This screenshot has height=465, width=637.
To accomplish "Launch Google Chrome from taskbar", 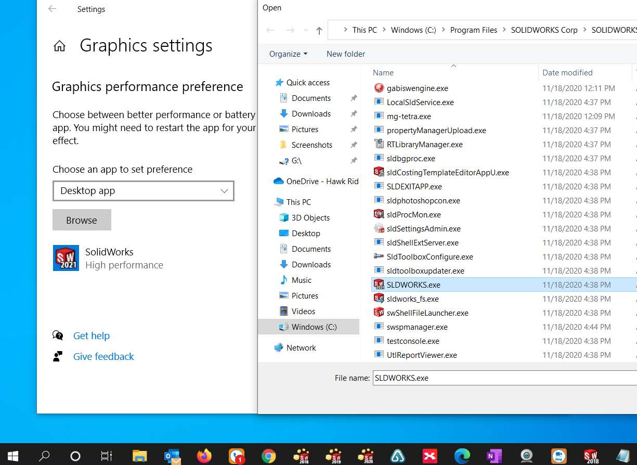I will [269, 456].
